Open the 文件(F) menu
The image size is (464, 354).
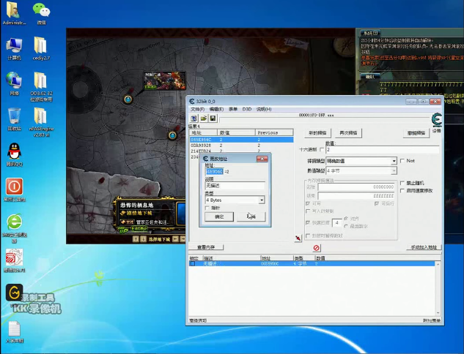coord(197,109)
